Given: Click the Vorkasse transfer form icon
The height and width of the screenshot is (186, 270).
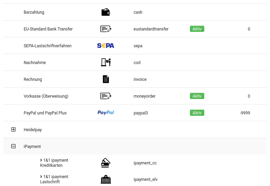Looking at the screenshot, I should tap(106, 96).
